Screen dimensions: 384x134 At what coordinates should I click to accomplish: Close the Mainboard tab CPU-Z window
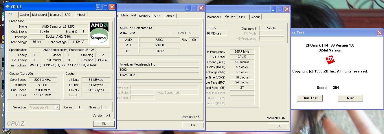[201, 8]
